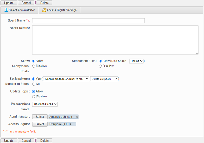This screenshot has height=143, width=204.
Task: Open the Disk Space Unlimit dropdown
Action: (x=136, y=61)
